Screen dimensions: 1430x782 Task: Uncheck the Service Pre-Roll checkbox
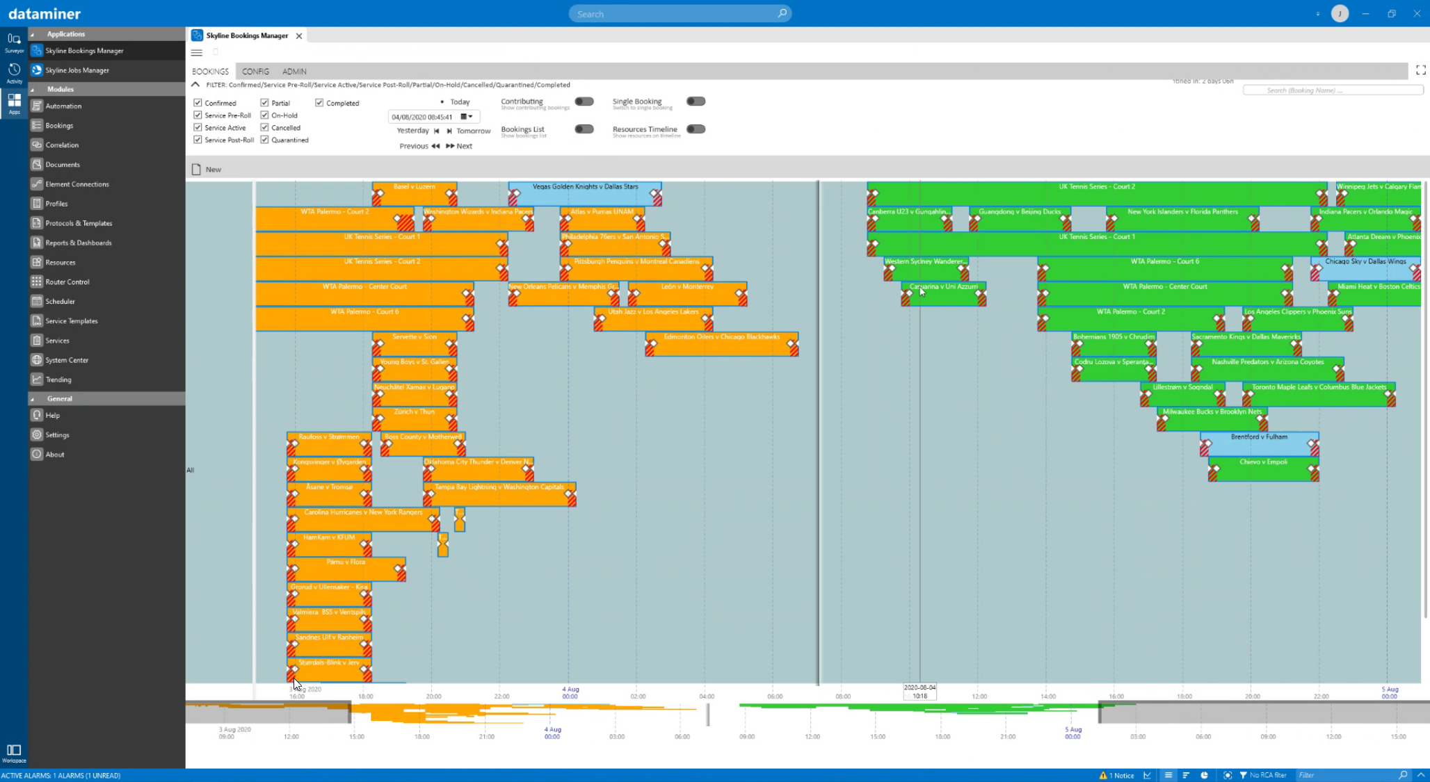[198, 115]
